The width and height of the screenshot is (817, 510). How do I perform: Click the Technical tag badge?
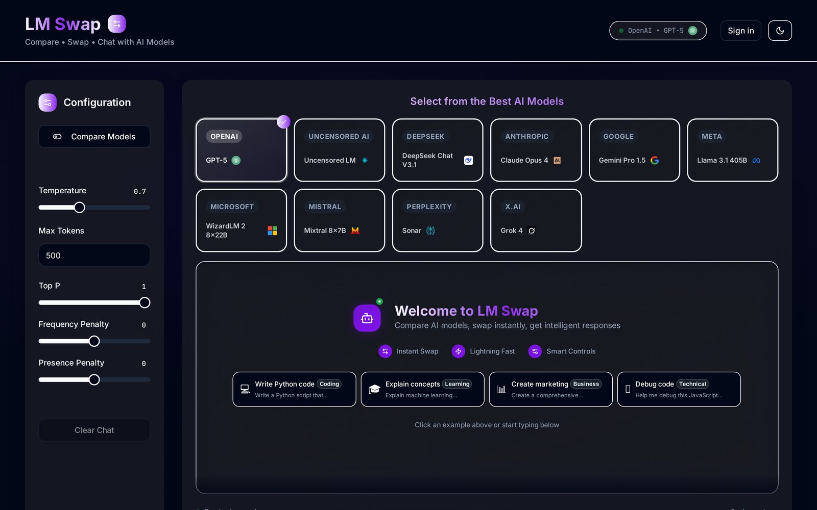[692, 384]
